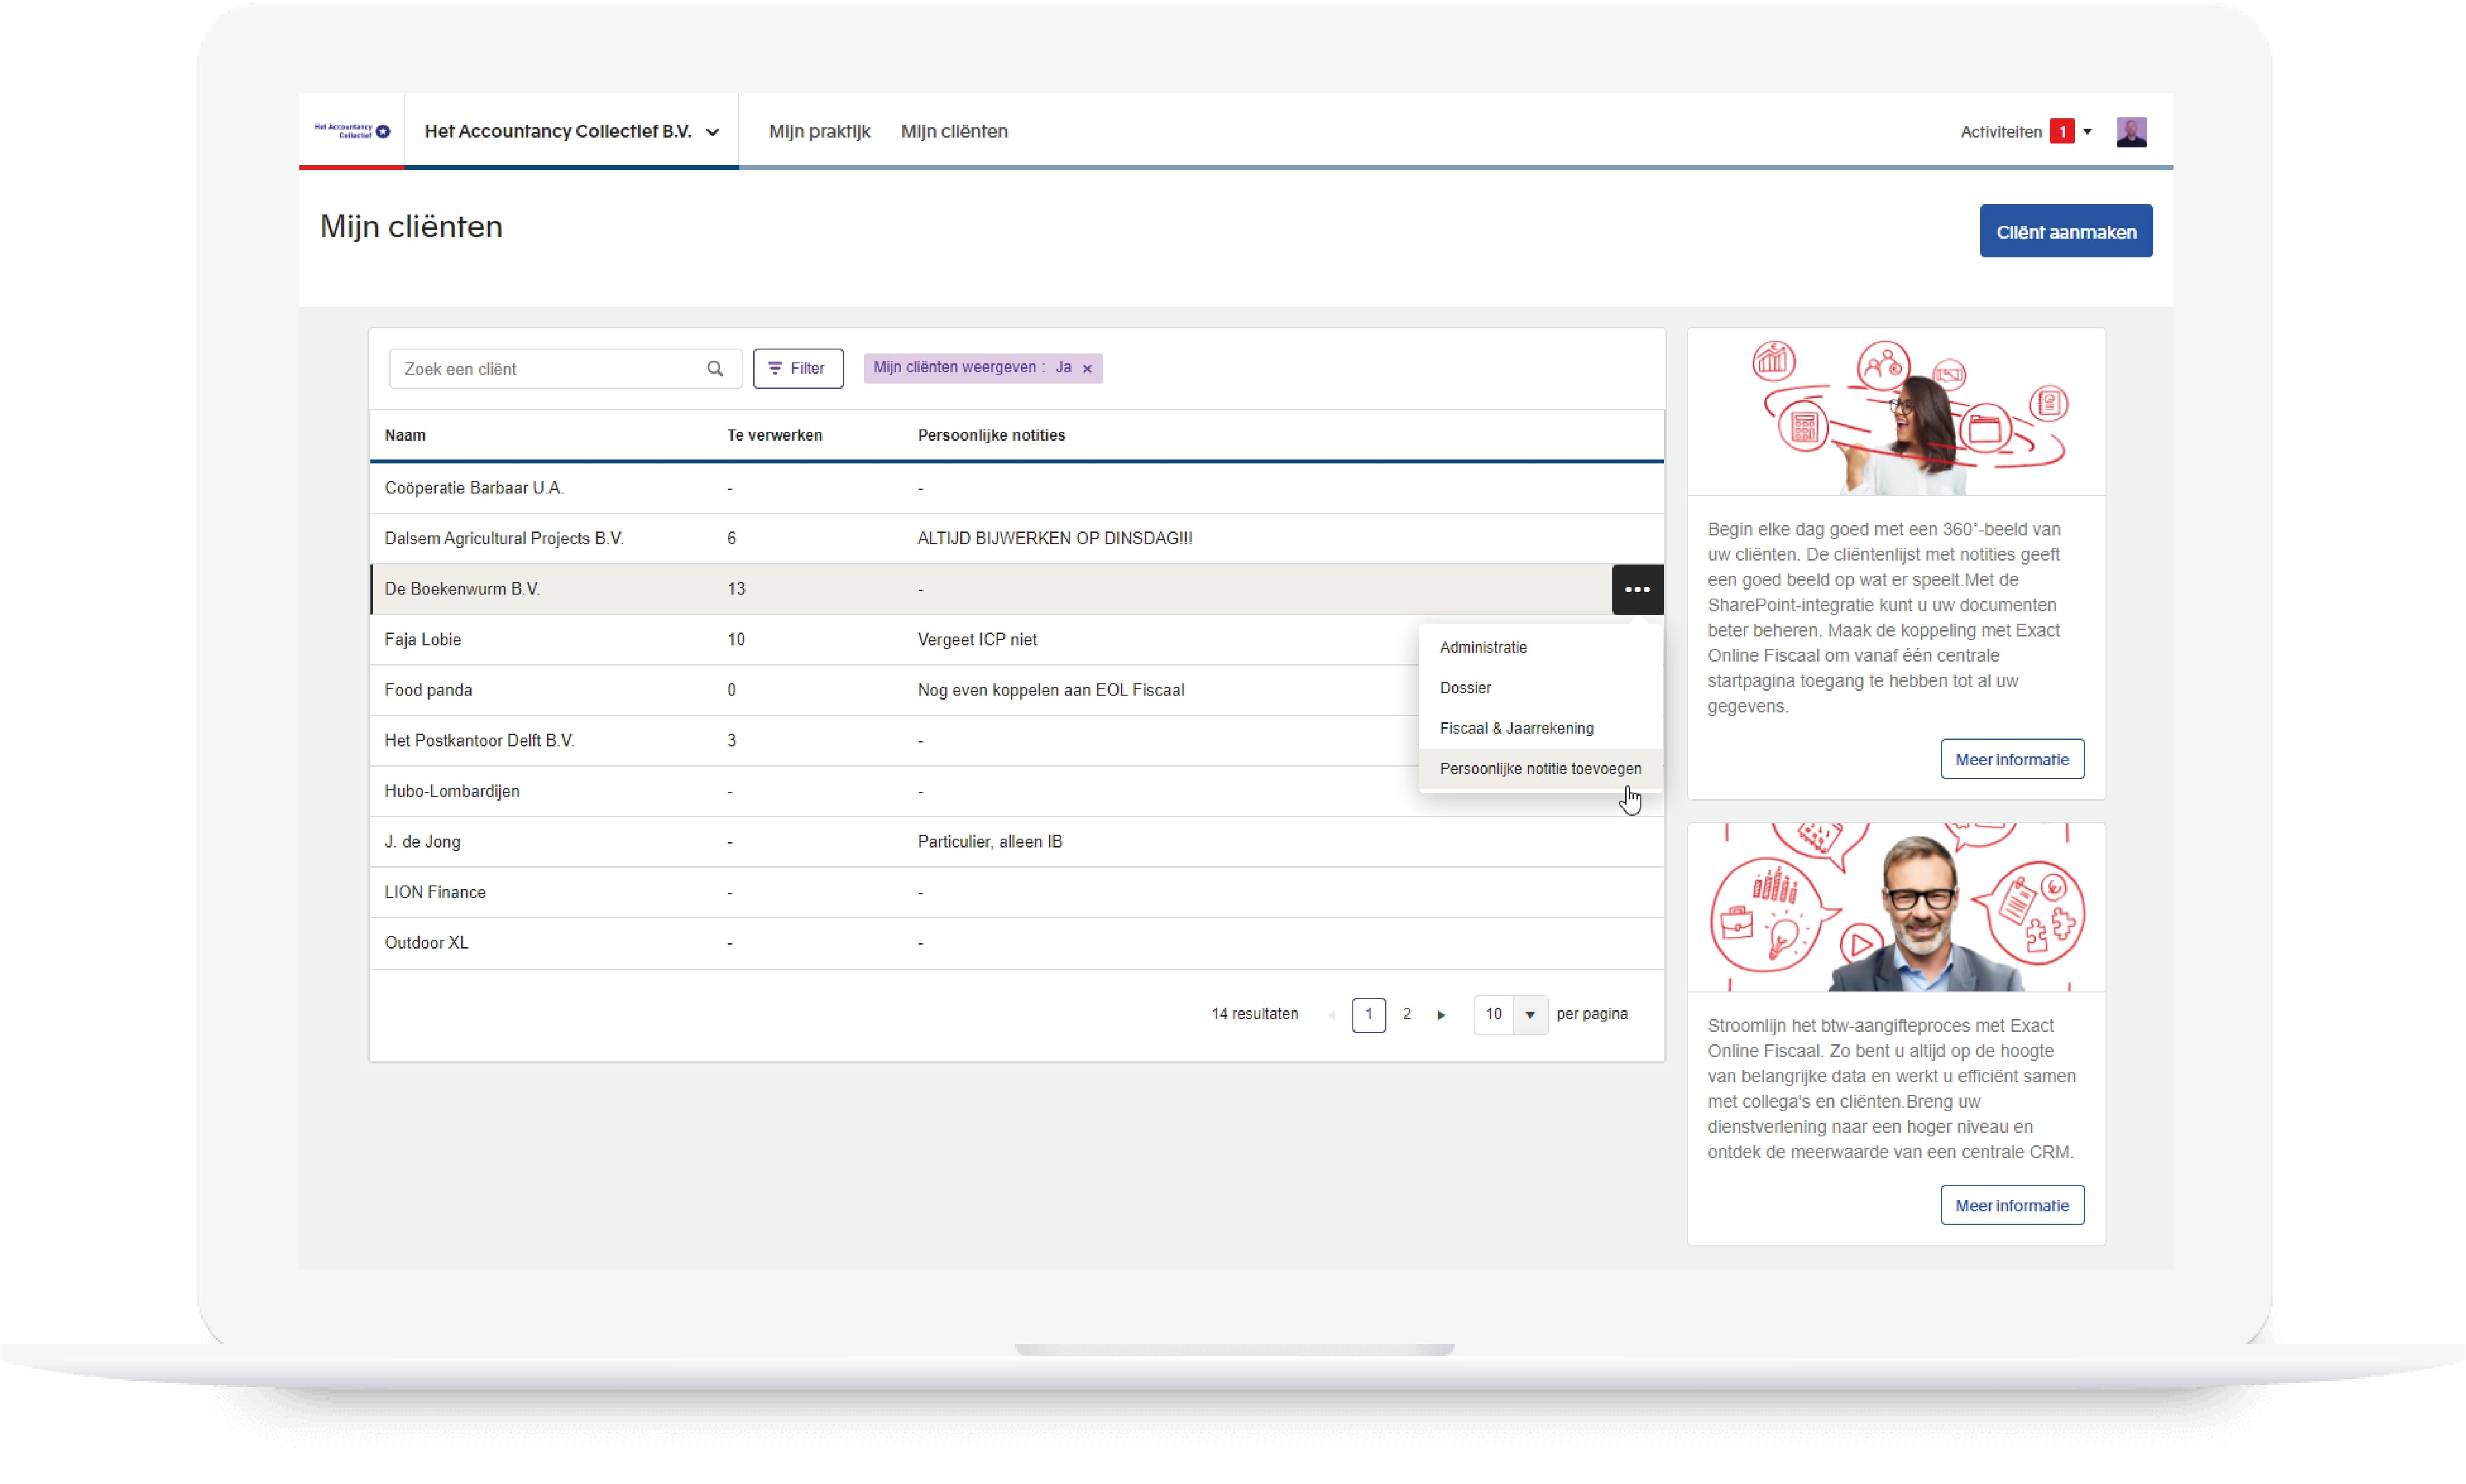
Task: Open the three-dots menu for De Boekenwurm
Action: point(1636,589)
